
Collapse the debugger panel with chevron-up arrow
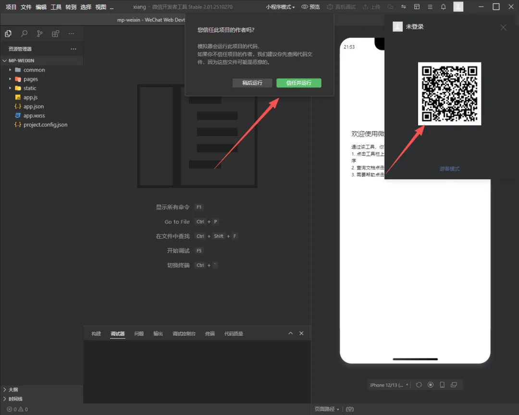[290, 333]
